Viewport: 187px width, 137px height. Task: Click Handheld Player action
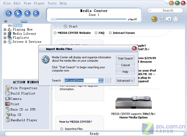tap(21, 120)
